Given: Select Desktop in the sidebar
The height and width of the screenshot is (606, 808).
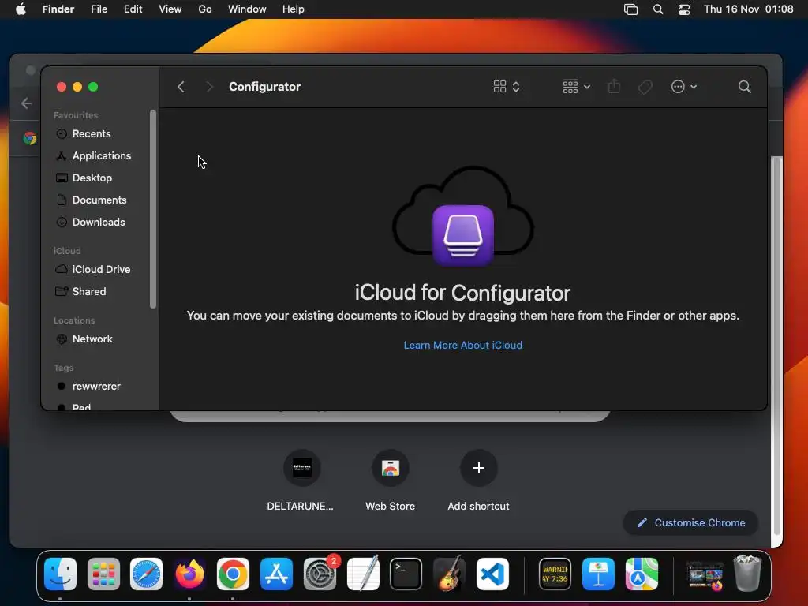Looking at the screenshot, I should (84, 178).
